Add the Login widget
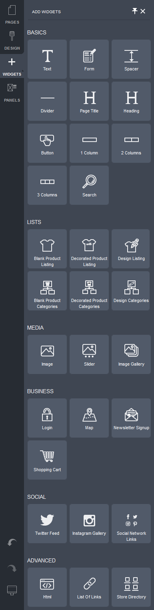The height and width of the screenshot is (610, 154). click(x=47, y=418)
